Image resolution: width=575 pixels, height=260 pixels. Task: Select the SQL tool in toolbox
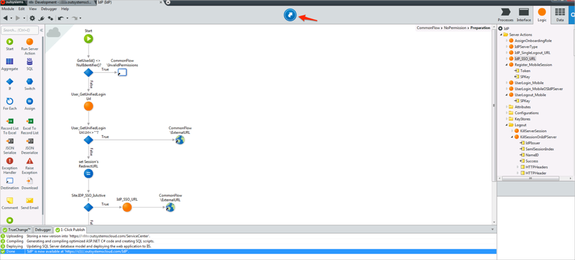pos(29,62)
